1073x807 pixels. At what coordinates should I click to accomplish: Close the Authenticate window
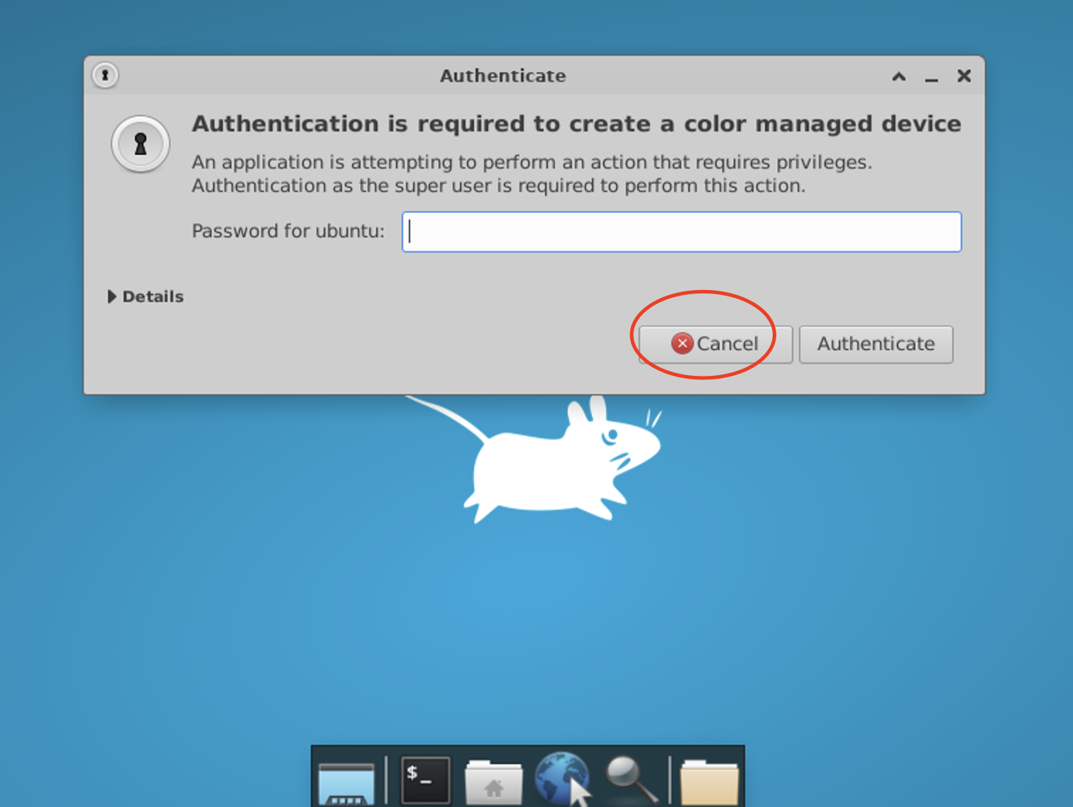pos(964,76)
